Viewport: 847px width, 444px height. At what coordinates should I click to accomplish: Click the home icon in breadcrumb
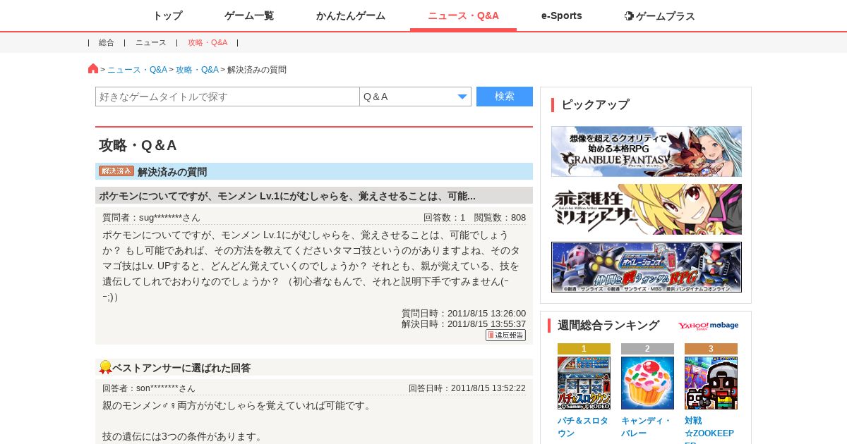93,68
